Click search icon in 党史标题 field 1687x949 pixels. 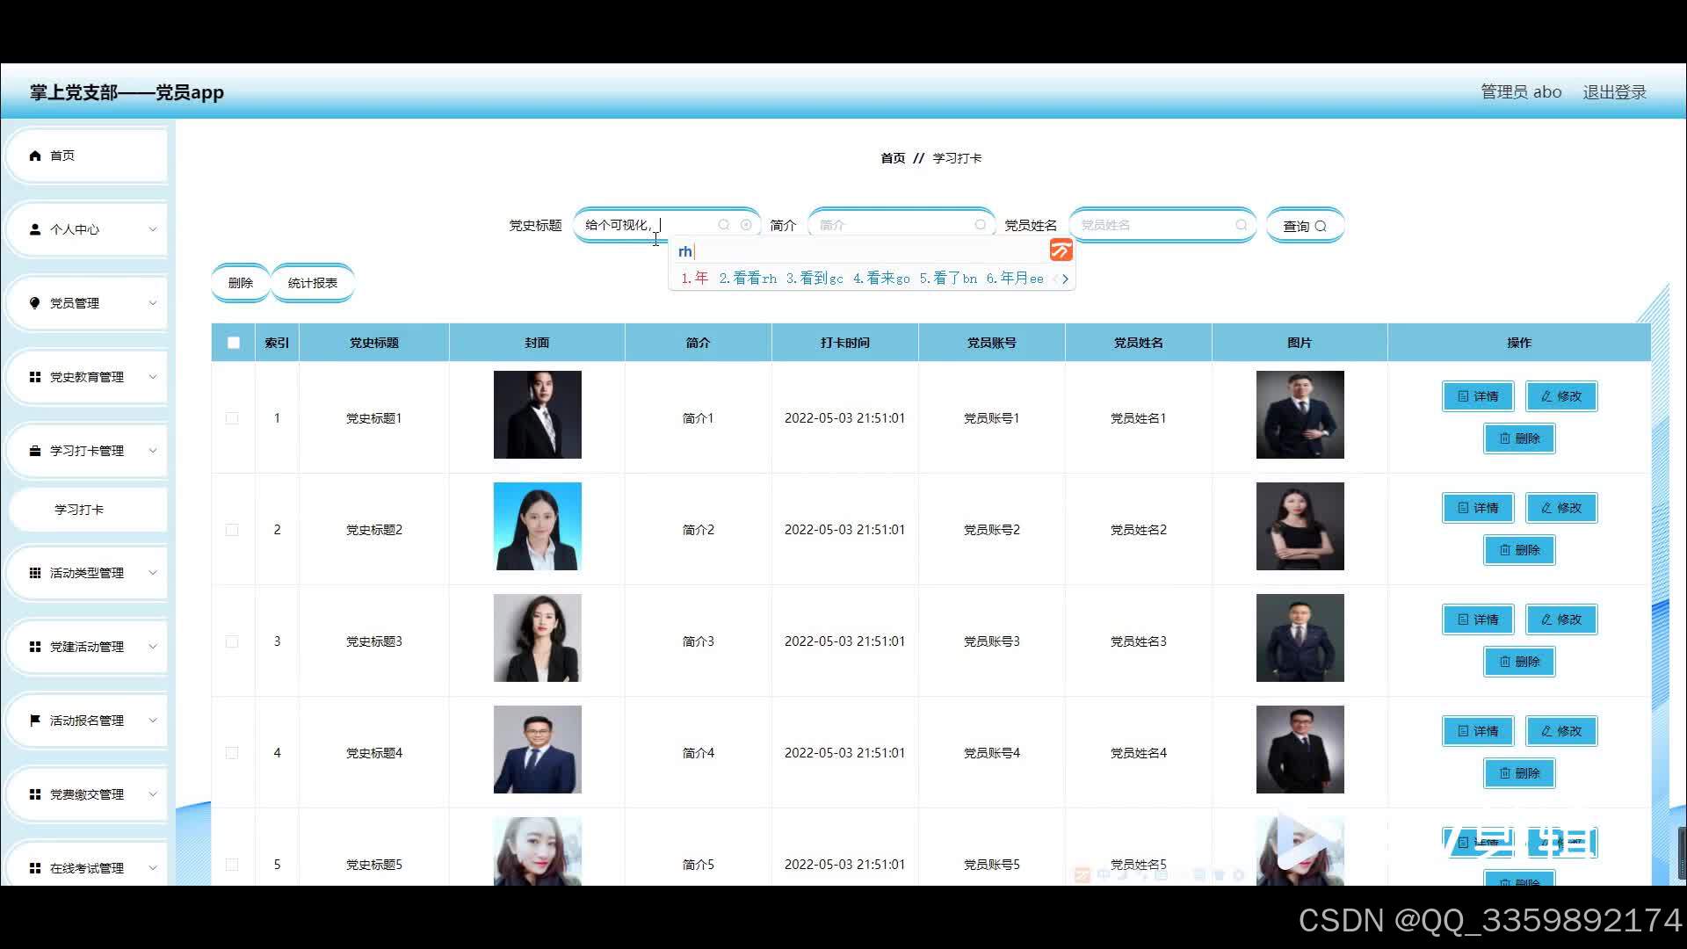click(x=724, y=225)
